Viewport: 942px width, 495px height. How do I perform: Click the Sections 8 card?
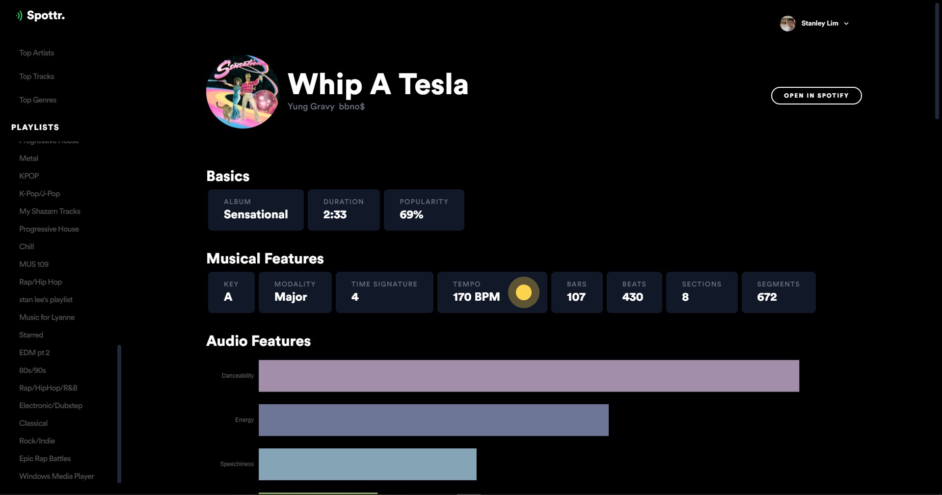701,292
